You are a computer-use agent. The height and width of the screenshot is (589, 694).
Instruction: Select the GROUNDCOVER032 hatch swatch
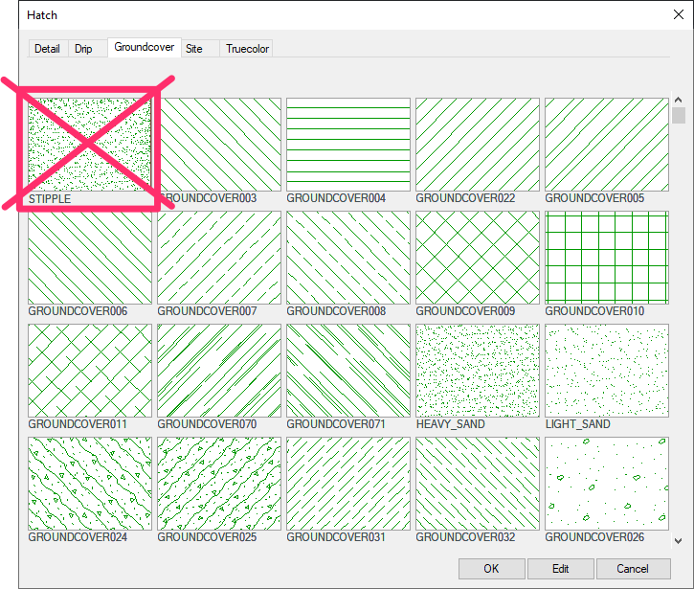click(478, 484)
